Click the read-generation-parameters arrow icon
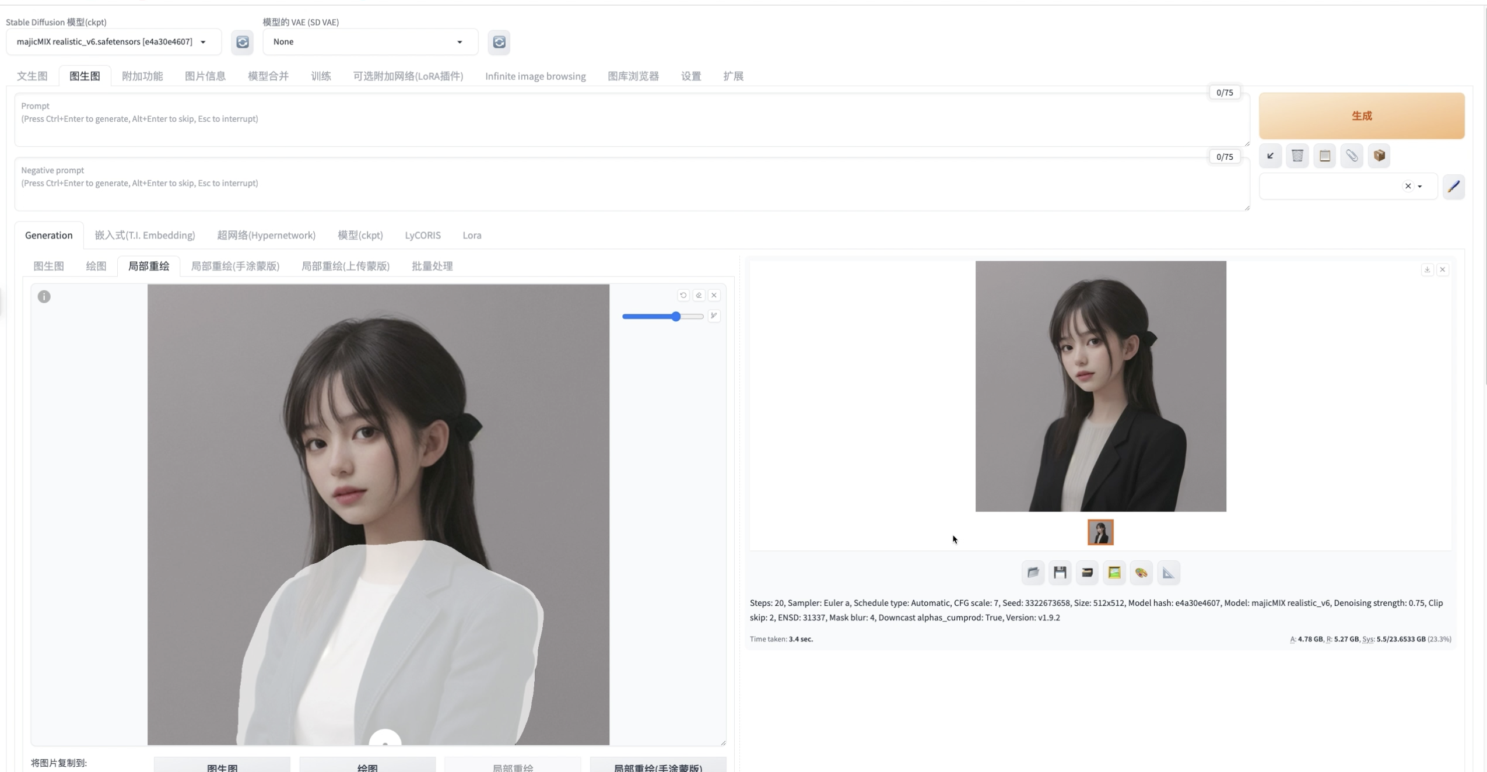Viewport: 1487px width, 772px height. [x=1270, y=156]
